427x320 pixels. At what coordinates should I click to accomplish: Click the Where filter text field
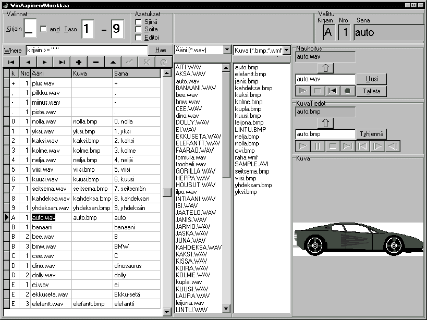tap(86, 50)
